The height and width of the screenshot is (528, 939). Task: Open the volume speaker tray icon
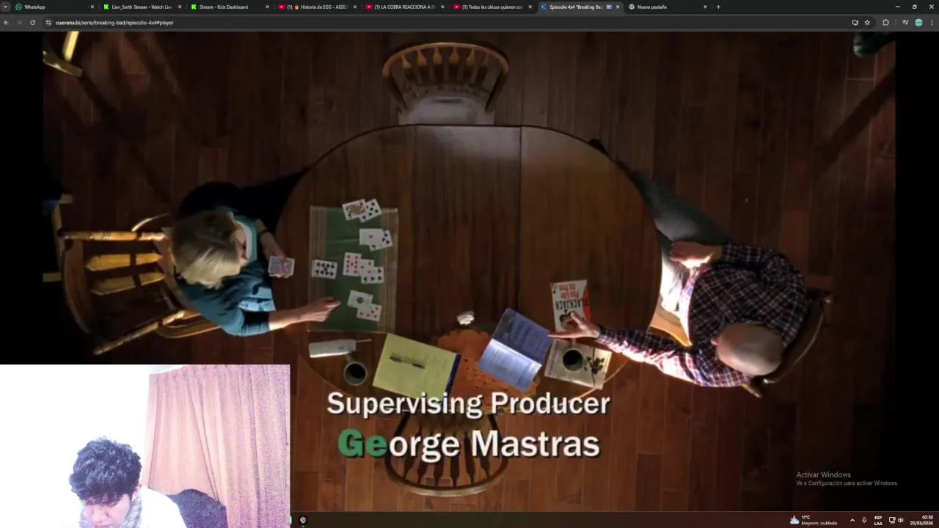click(x=901, y=520)
